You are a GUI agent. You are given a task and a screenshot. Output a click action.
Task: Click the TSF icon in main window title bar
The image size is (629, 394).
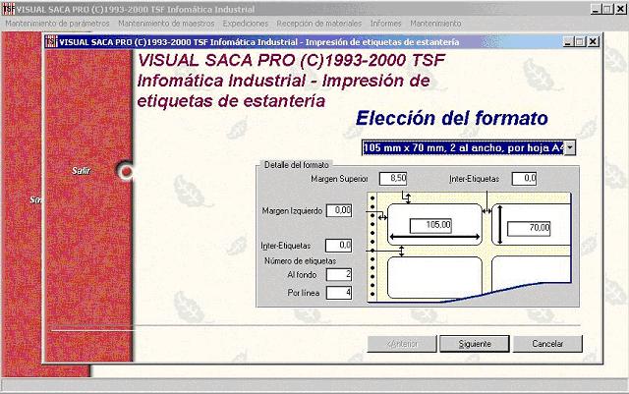[x=8, y=9]
